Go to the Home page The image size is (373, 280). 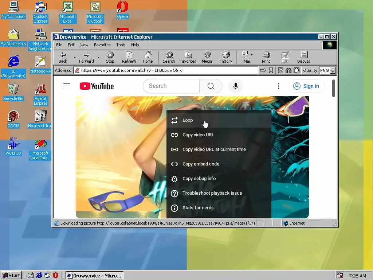click(148, 57)
